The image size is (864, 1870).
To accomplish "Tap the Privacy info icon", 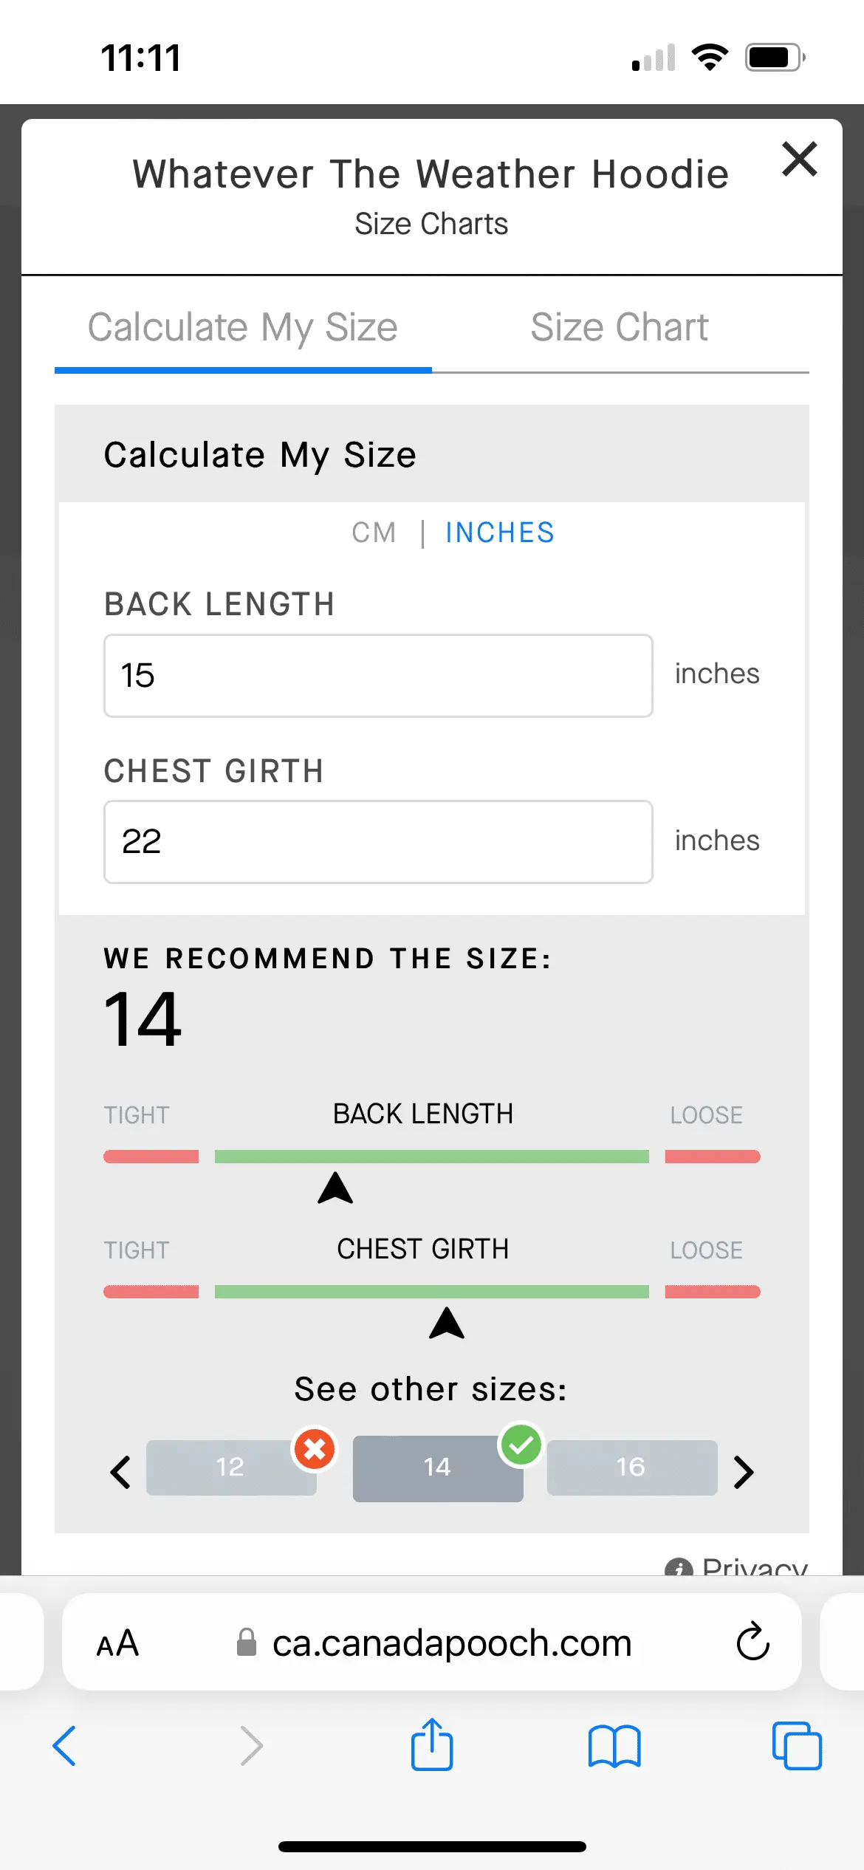I will [x=678, y=1567].
